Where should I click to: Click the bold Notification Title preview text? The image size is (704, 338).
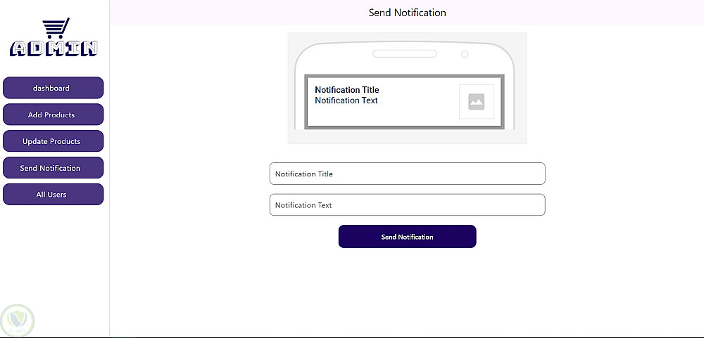click(x=347, y=90)
